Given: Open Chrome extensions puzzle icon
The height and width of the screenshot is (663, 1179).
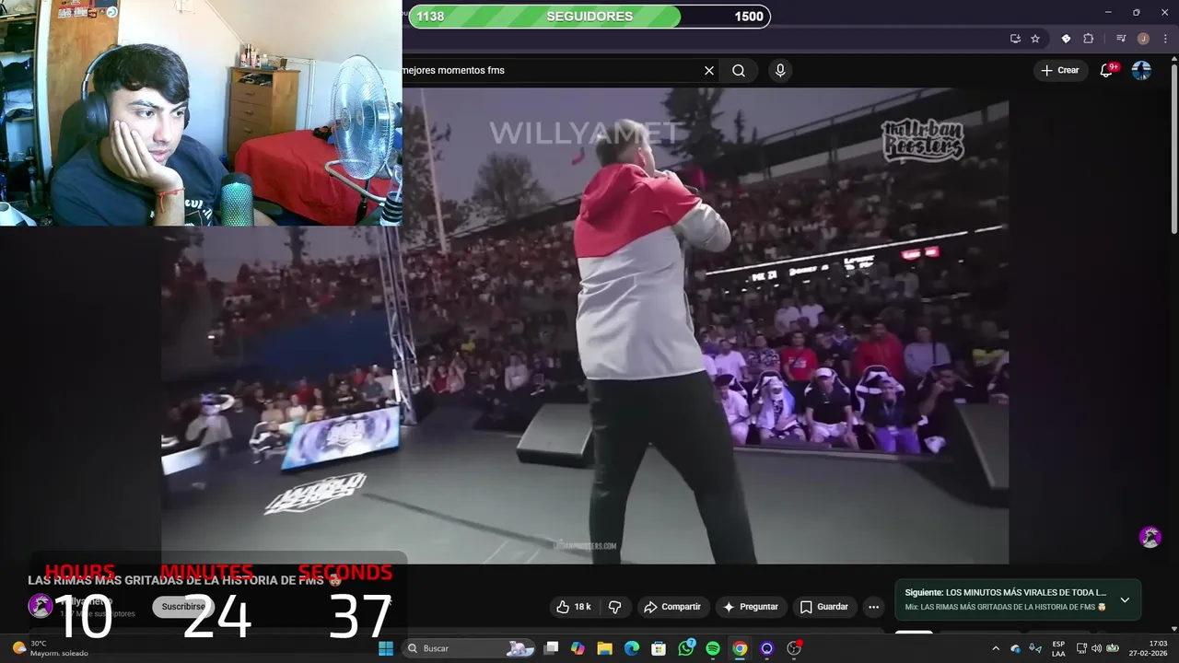Looking at the screenshot, I should [x=1088, y=39].
